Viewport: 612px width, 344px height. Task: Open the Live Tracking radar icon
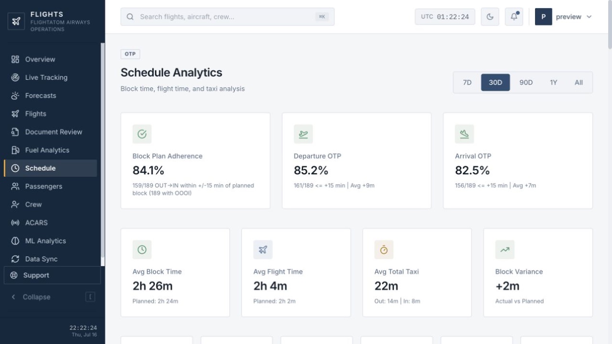click(15, 77)
